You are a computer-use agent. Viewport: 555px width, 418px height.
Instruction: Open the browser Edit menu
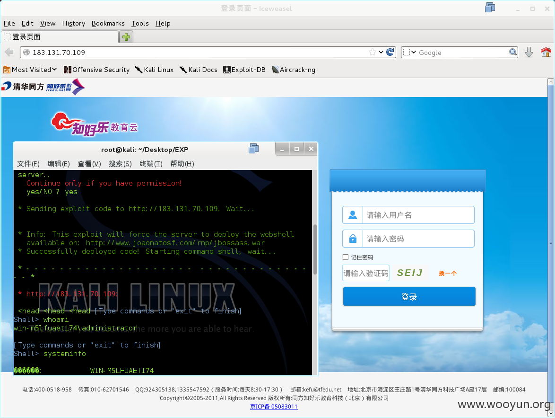[x=27, y=23]
